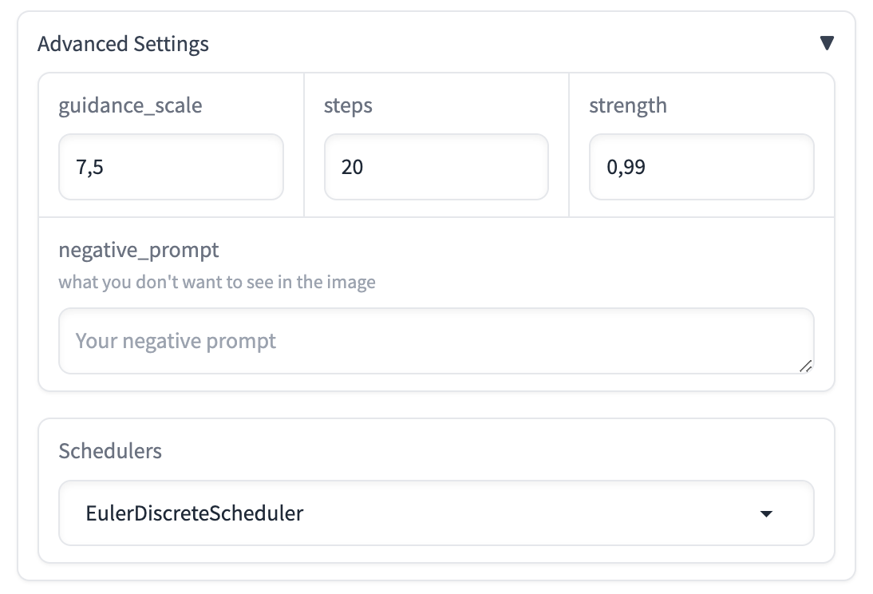
Task: Grab the negative prompt resize handle
Action: coord(805,366)
